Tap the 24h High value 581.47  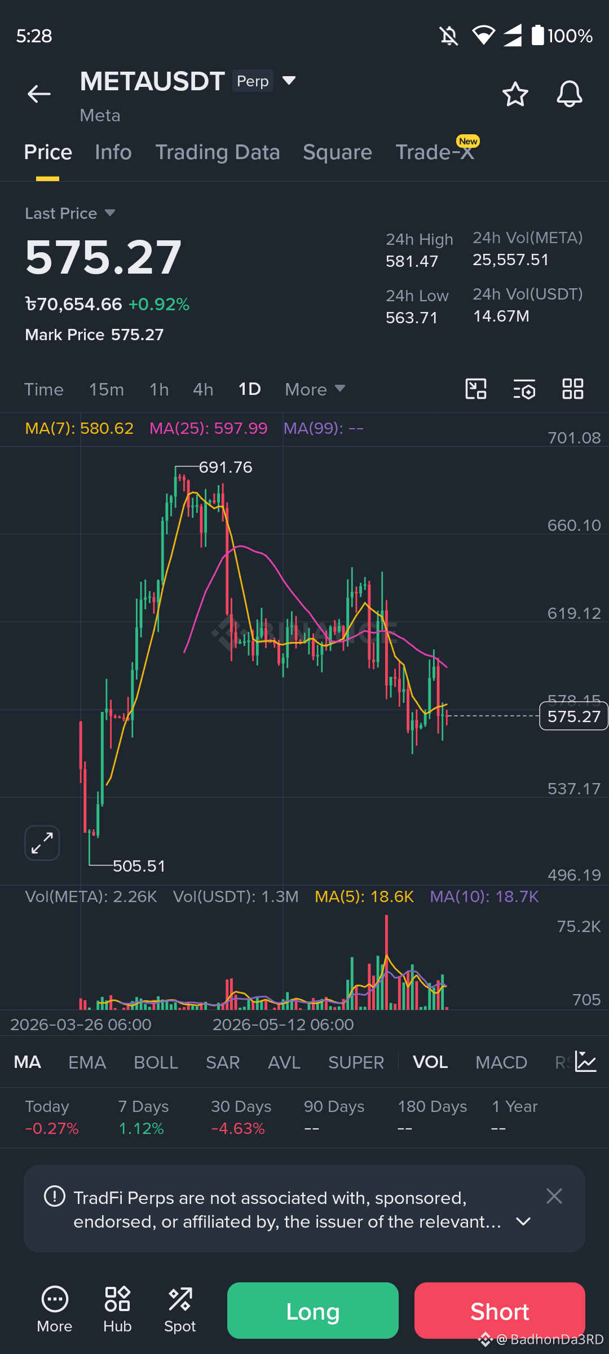412,261
